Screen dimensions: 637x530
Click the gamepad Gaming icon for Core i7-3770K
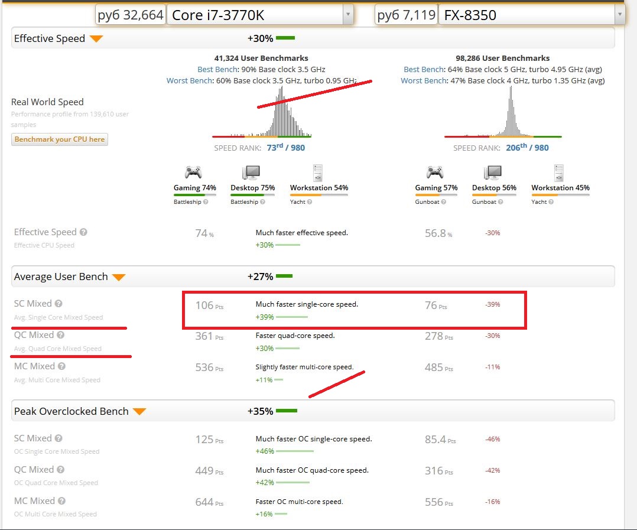tap(194, 173)
